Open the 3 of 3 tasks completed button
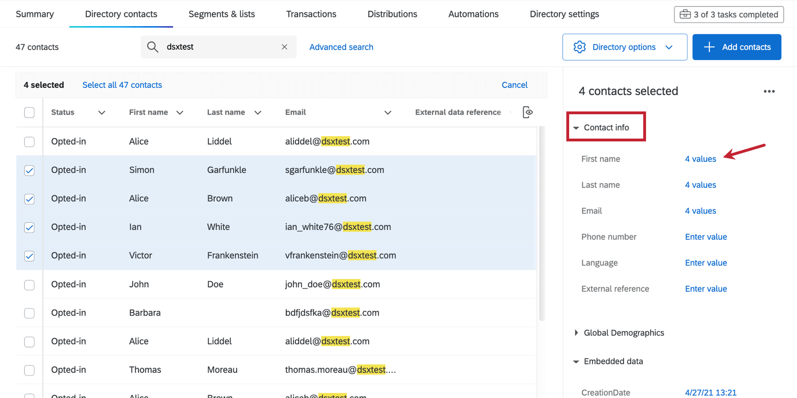The image size is (797, 398). pos(729,15)
